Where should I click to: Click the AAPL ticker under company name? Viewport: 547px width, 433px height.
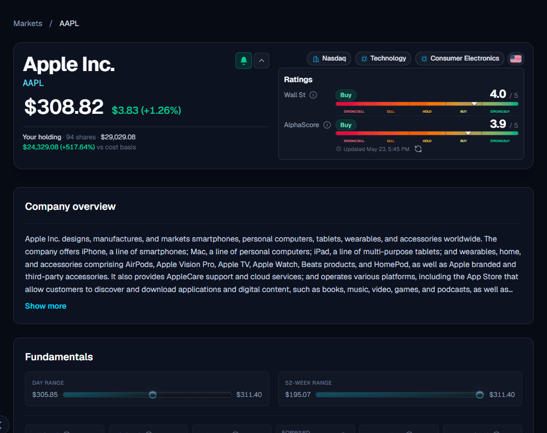pos(33,83)
